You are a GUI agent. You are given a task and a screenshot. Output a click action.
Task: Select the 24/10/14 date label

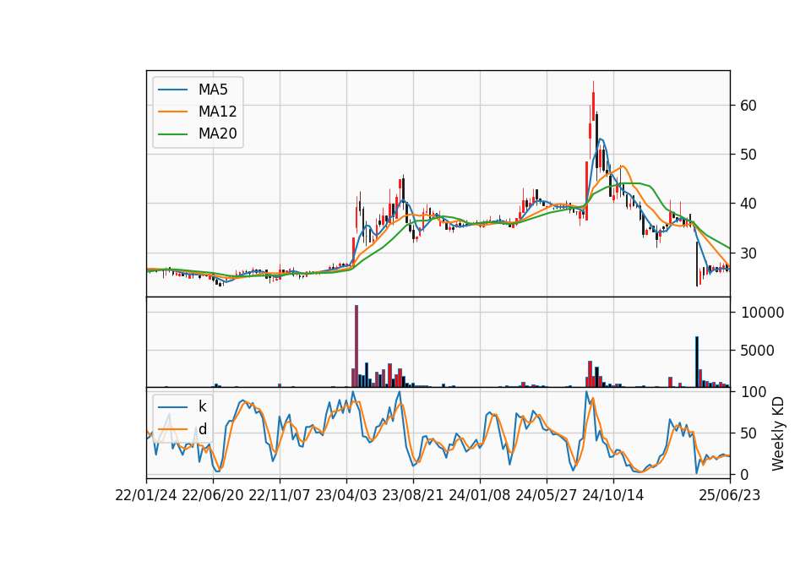[x=613, y=495]
